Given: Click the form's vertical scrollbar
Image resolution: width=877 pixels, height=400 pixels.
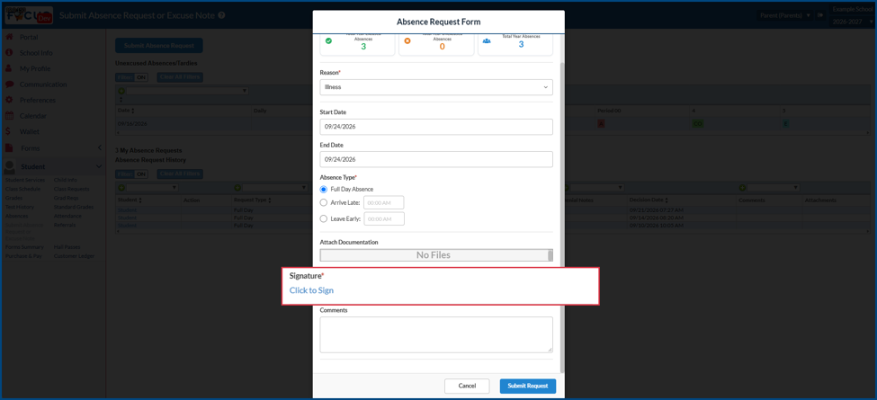Looking at the screenshot, I should pyautogui.click(x=562, y=218).
